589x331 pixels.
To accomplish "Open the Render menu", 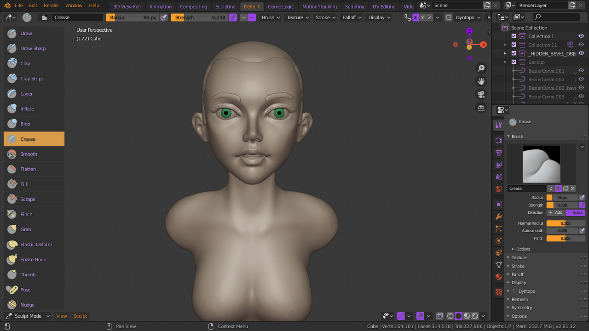I will [x=51, y=6].
